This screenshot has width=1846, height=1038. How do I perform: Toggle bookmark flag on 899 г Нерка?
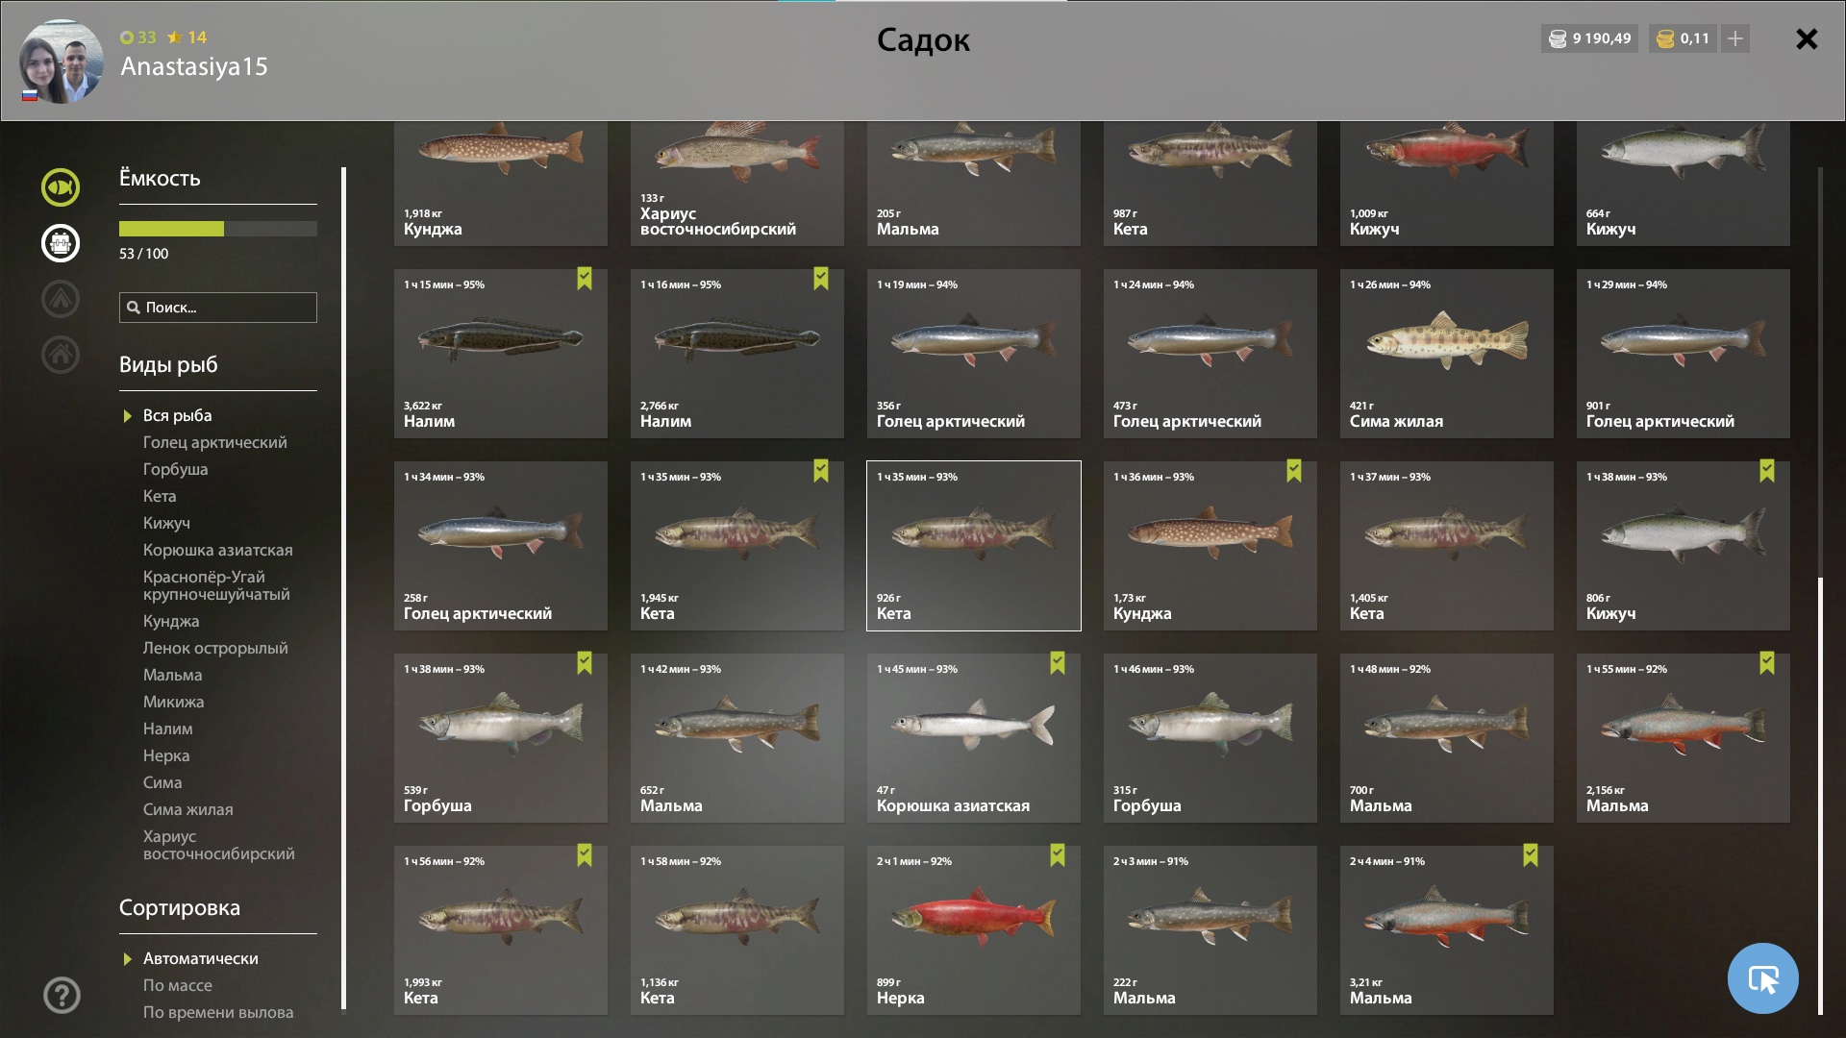click(1058, 855)
